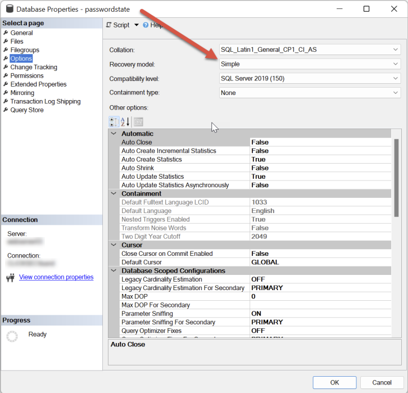Image resolution: width=408 pixels, height=393 pixels.
Task: Click the wrench icon next to Query Store
Action: [6, 110]
